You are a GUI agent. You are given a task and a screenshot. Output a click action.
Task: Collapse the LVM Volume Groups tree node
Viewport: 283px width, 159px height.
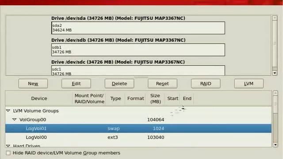pyautogui.click(x=8, y=111)
